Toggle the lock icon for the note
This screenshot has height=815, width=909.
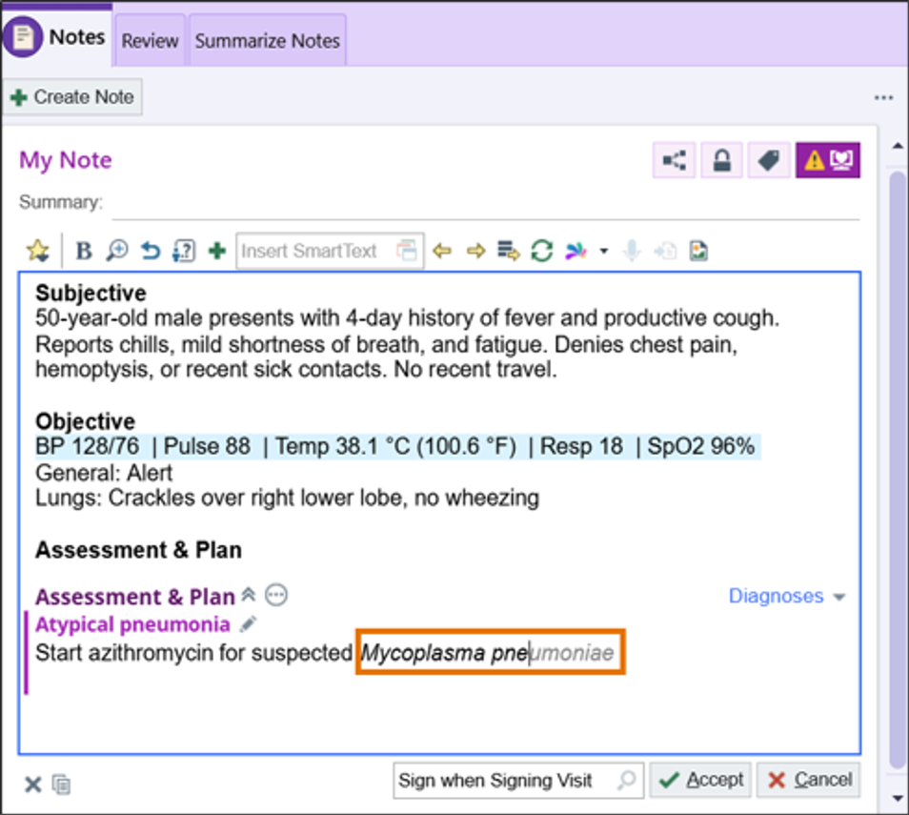click(721, 160)
